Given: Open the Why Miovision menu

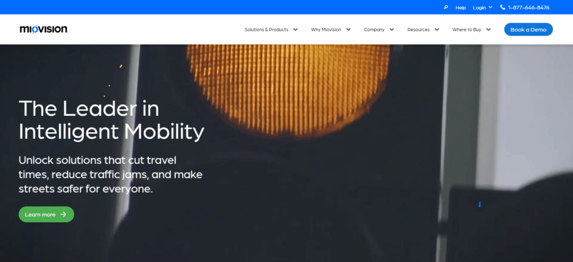Looking at the screenshot, I should pyautogui.click(x=326, y=30).
